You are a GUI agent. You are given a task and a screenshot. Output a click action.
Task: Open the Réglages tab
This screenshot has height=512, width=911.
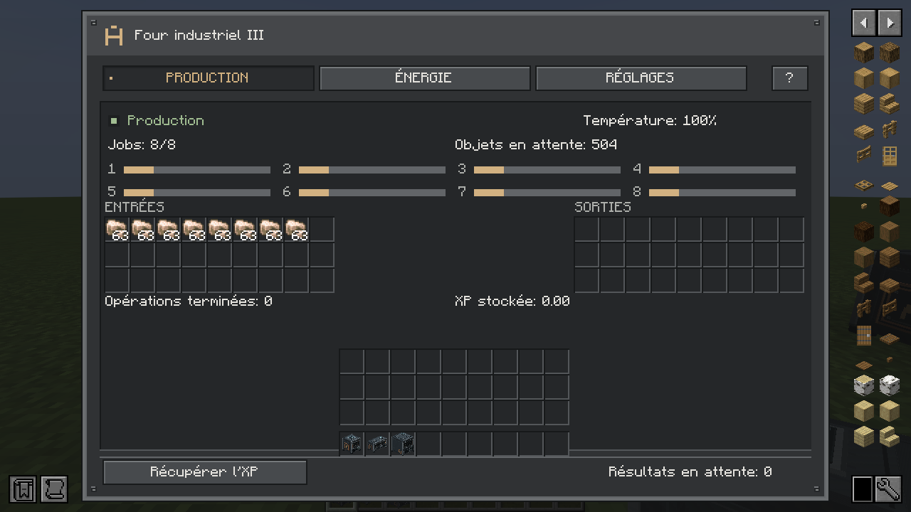641,78
